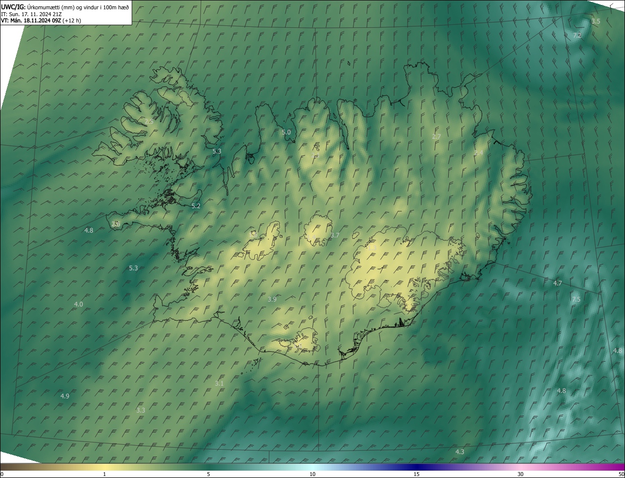Click the 7.2 value label on the map
Screen dimensions: 625x478
pos(577,36)
